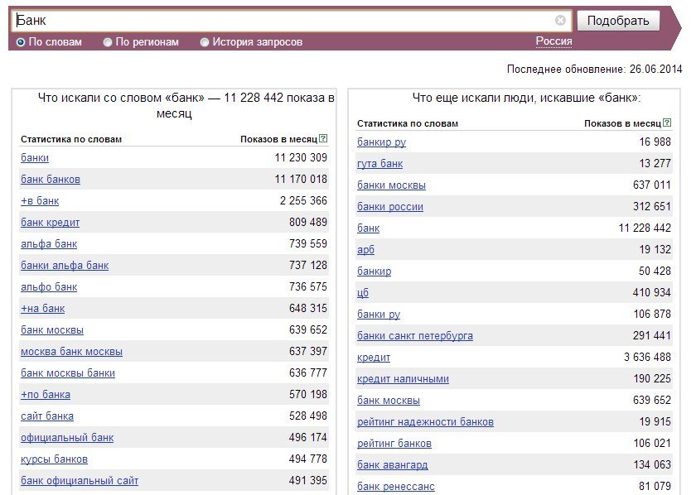Screen dimensions: 696x495
Task: Select the value '2 255 366'
Action: [x=303, y=200]
